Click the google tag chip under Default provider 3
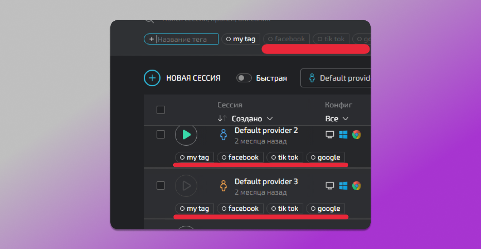 325,209
